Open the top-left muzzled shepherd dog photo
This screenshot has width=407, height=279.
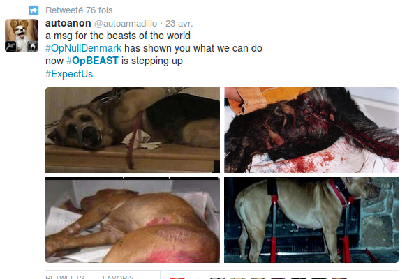(x=133, y=130)
